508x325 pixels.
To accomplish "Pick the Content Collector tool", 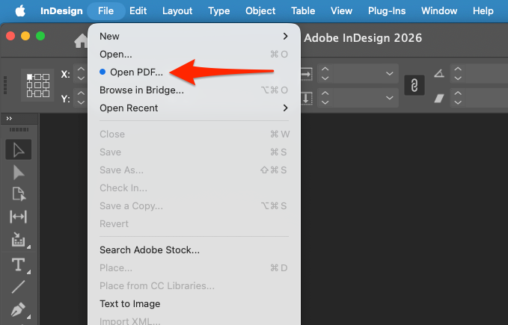I will [x=18, y=241].
